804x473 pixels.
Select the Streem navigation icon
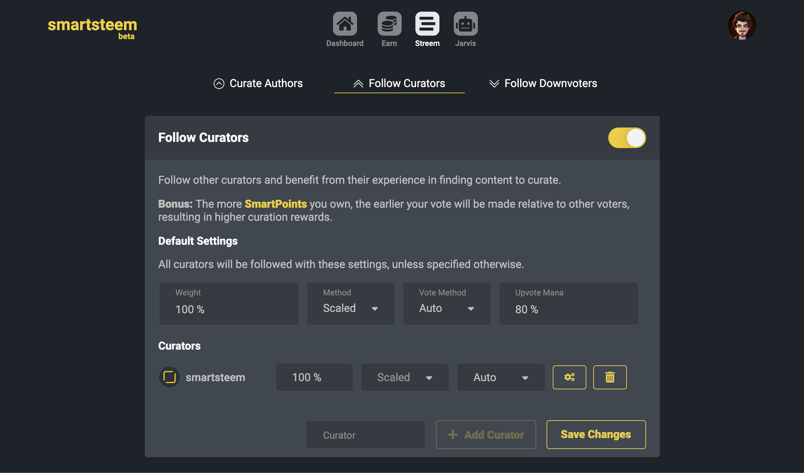click(427, 24)
